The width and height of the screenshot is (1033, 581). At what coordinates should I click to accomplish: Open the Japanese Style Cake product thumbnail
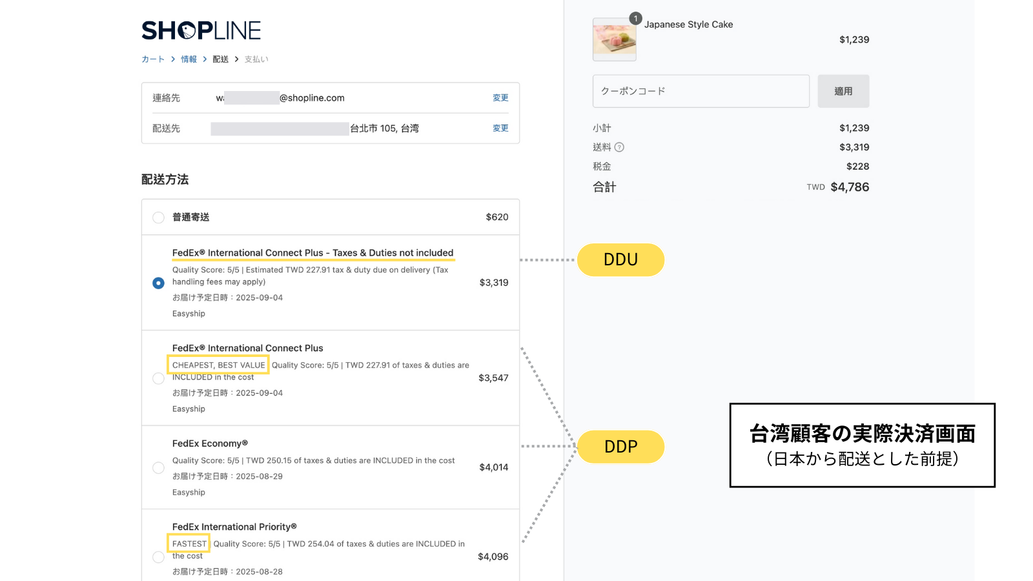pos(614,40)
